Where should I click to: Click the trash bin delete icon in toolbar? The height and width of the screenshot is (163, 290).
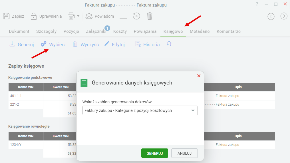coord(150,16)
